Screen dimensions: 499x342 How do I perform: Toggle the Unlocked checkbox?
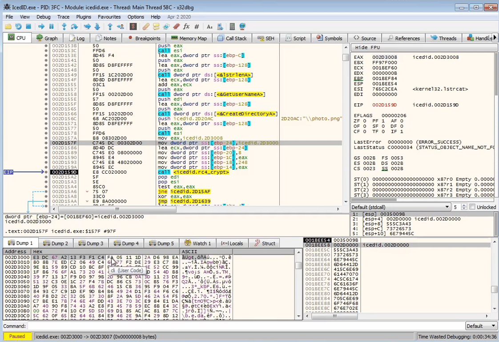click(x=473, y=207)
